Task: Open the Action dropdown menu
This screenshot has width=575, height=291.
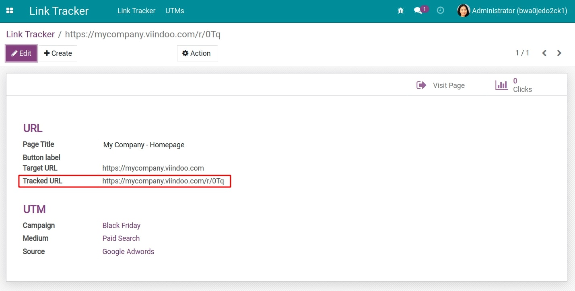Action: pos(197,53)
